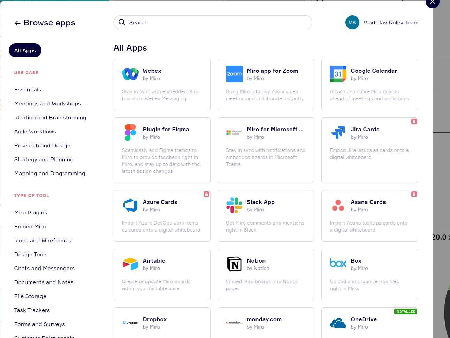Select the All Apps filter
Screen dimensions: 450x338
tap(25, 50)
